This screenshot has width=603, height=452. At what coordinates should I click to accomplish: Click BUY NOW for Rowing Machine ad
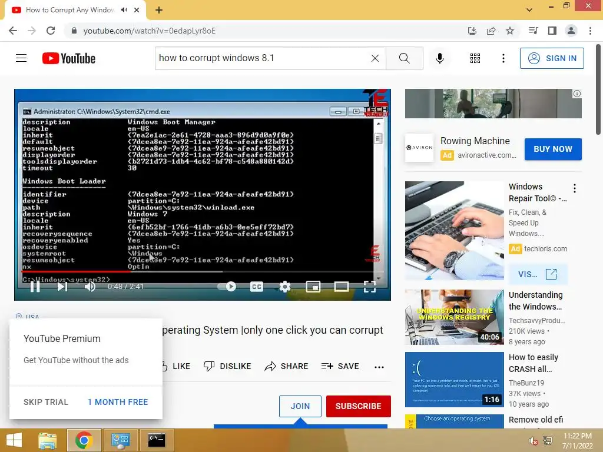click(x=553, y=149)
